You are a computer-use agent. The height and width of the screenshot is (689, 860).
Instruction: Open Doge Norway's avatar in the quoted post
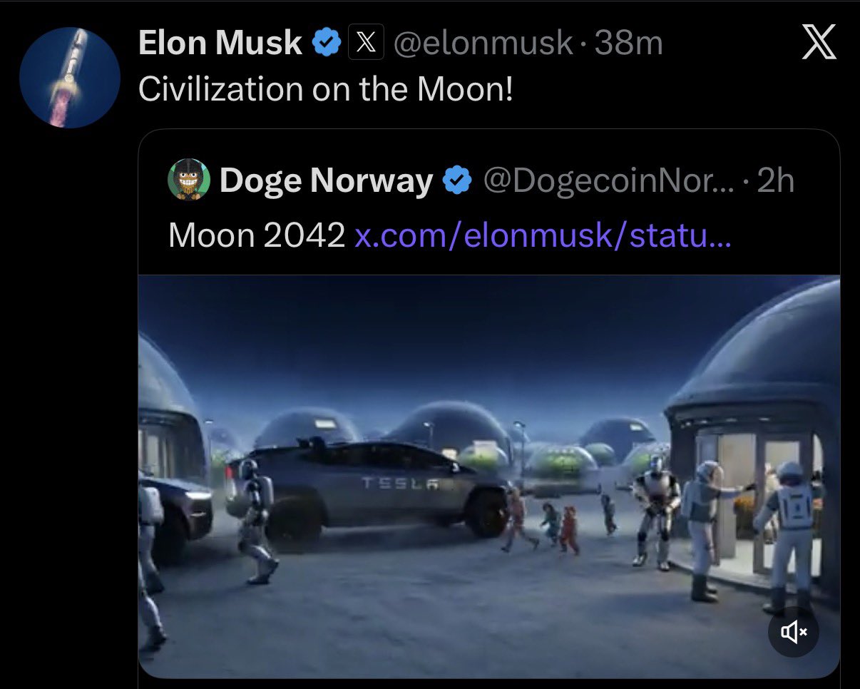click(x=189, y=180)
